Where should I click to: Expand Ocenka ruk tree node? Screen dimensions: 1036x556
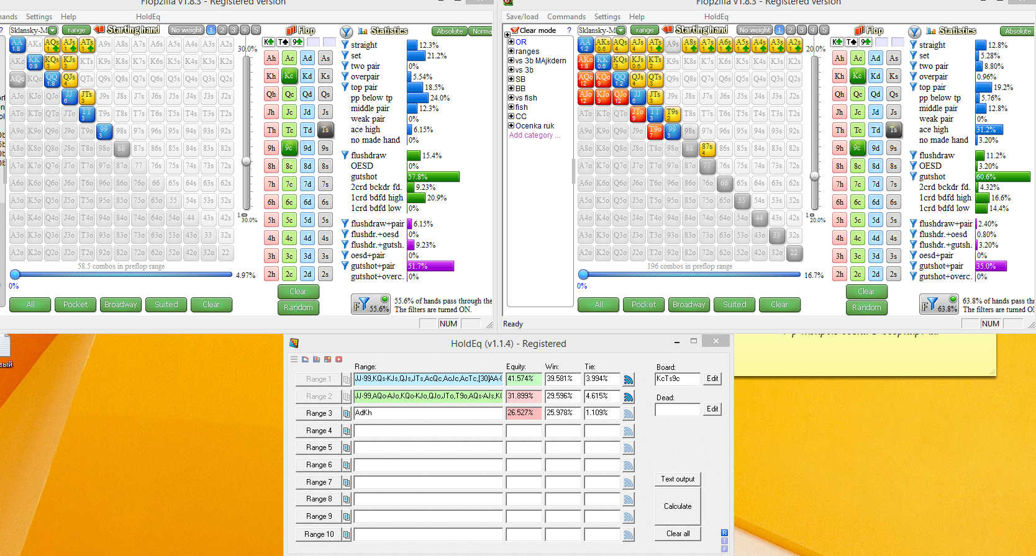click(x=511, y=125)
